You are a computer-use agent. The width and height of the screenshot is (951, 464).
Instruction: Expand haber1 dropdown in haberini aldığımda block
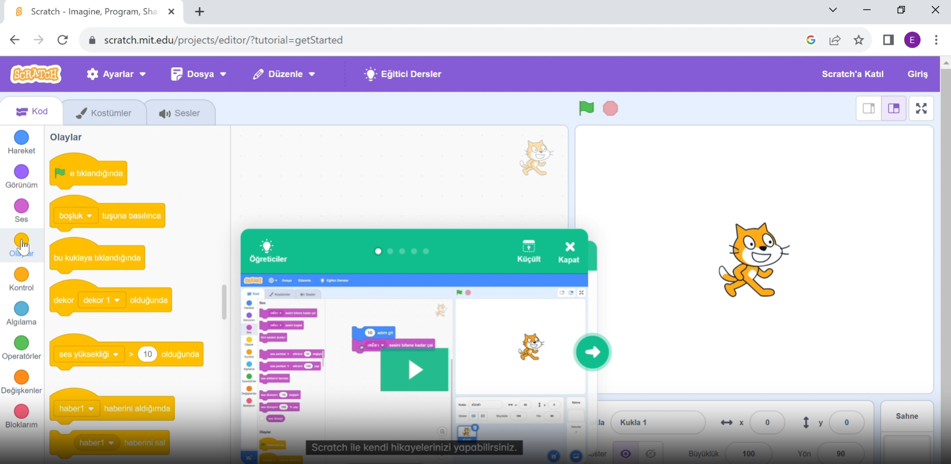pyautogui.click(x=77, y=408)
